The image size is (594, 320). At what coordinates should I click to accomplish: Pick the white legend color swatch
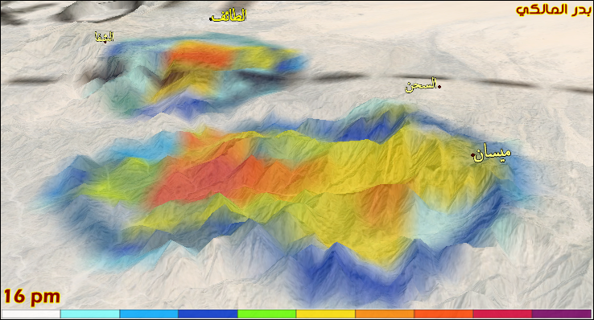(x=31, y=314)
